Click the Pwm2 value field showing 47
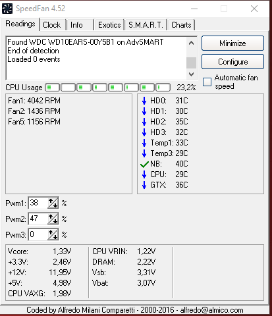 pos(38,219)
